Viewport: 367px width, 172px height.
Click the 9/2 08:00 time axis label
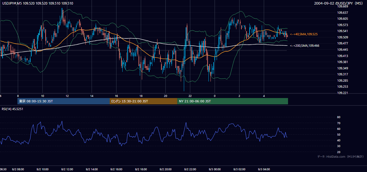(18, 169)
